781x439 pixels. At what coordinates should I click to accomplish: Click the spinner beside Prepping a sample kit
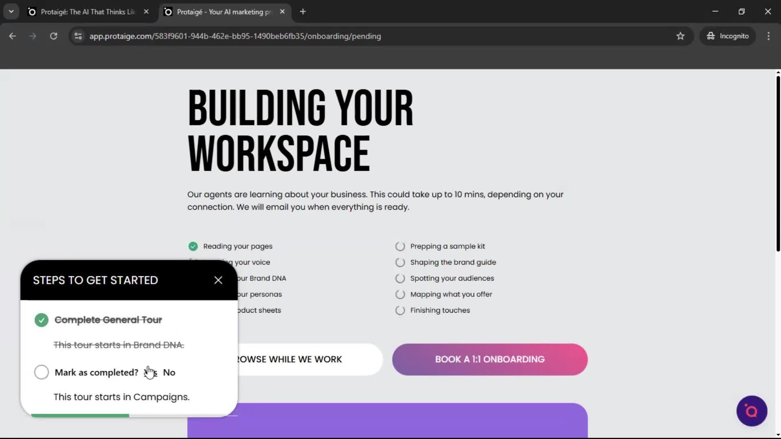(400, 246)
